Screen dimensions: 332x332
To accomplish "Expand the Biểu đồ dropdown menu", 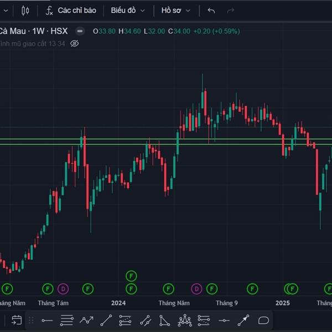I will coord(128,11).
